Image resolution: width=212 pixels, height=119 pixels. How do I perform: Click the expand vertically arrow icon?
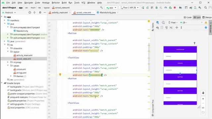tap(181, 27)
